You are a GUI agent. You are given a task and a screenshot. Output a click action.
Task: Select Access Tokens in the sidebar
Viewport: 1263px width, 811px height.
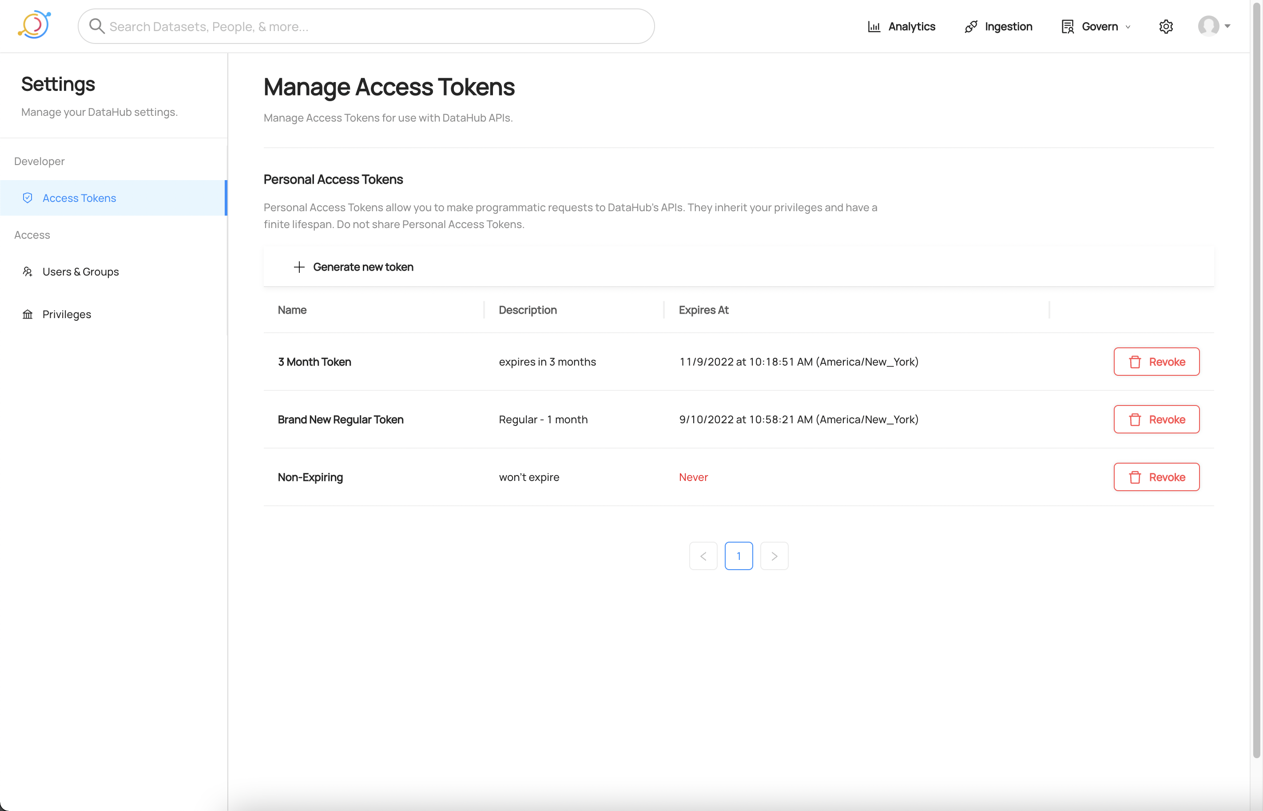pos(113,198)
